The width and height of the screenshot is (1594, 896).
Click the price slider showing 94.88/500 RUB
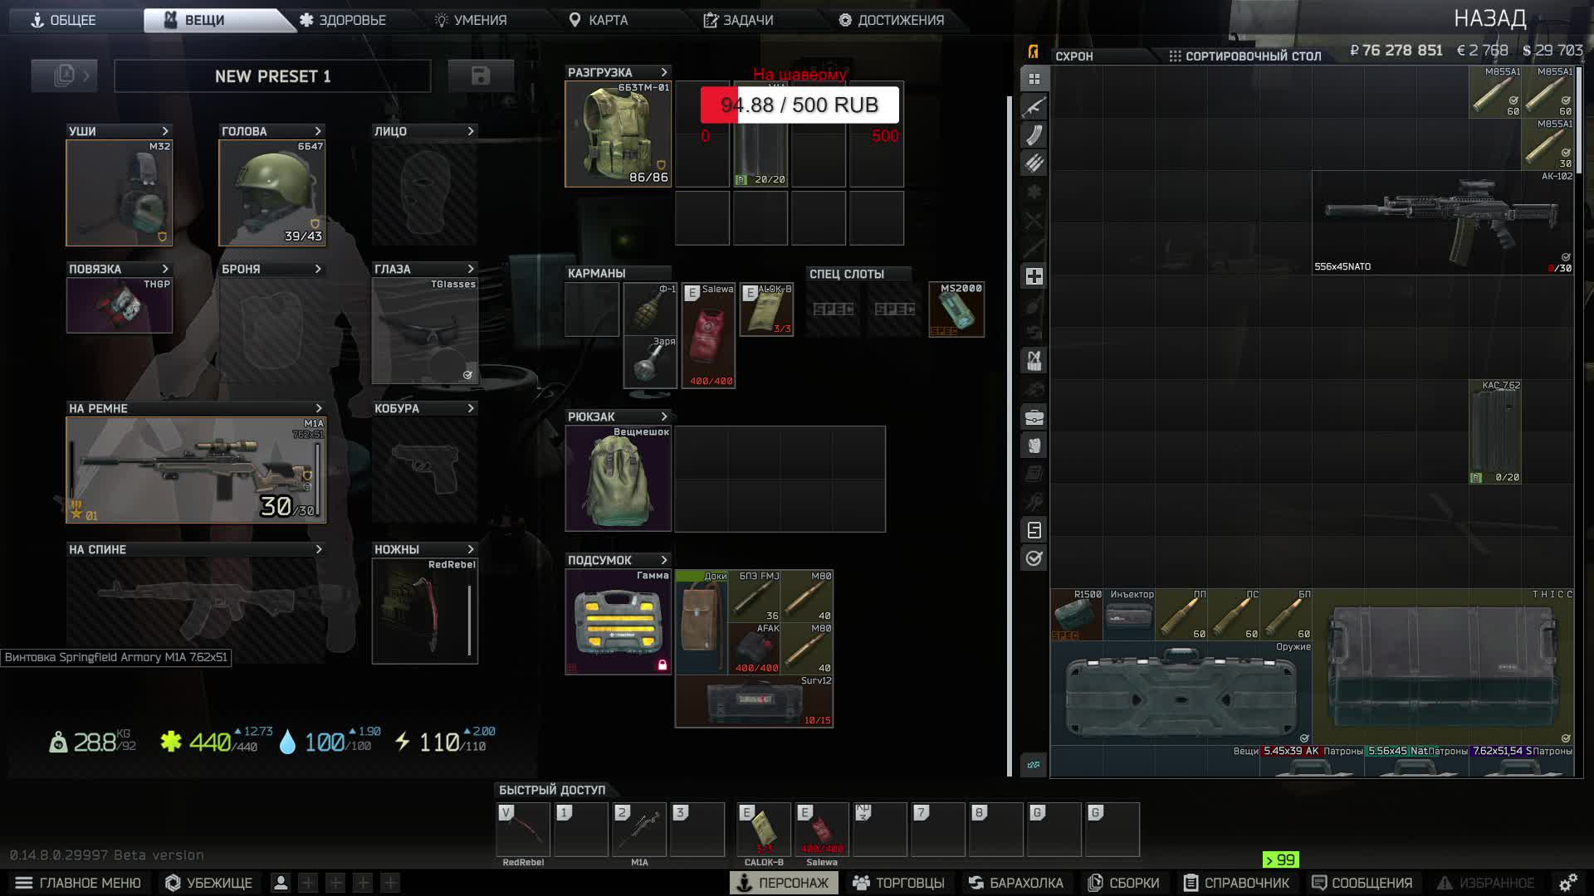799,105
